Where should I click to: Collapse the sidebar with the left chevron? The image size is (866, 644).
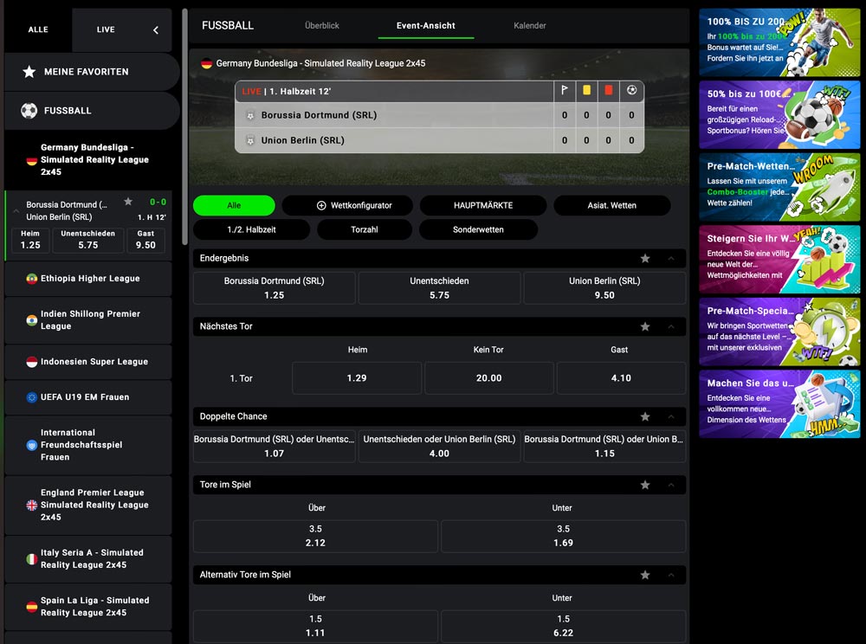pos(156,29)
